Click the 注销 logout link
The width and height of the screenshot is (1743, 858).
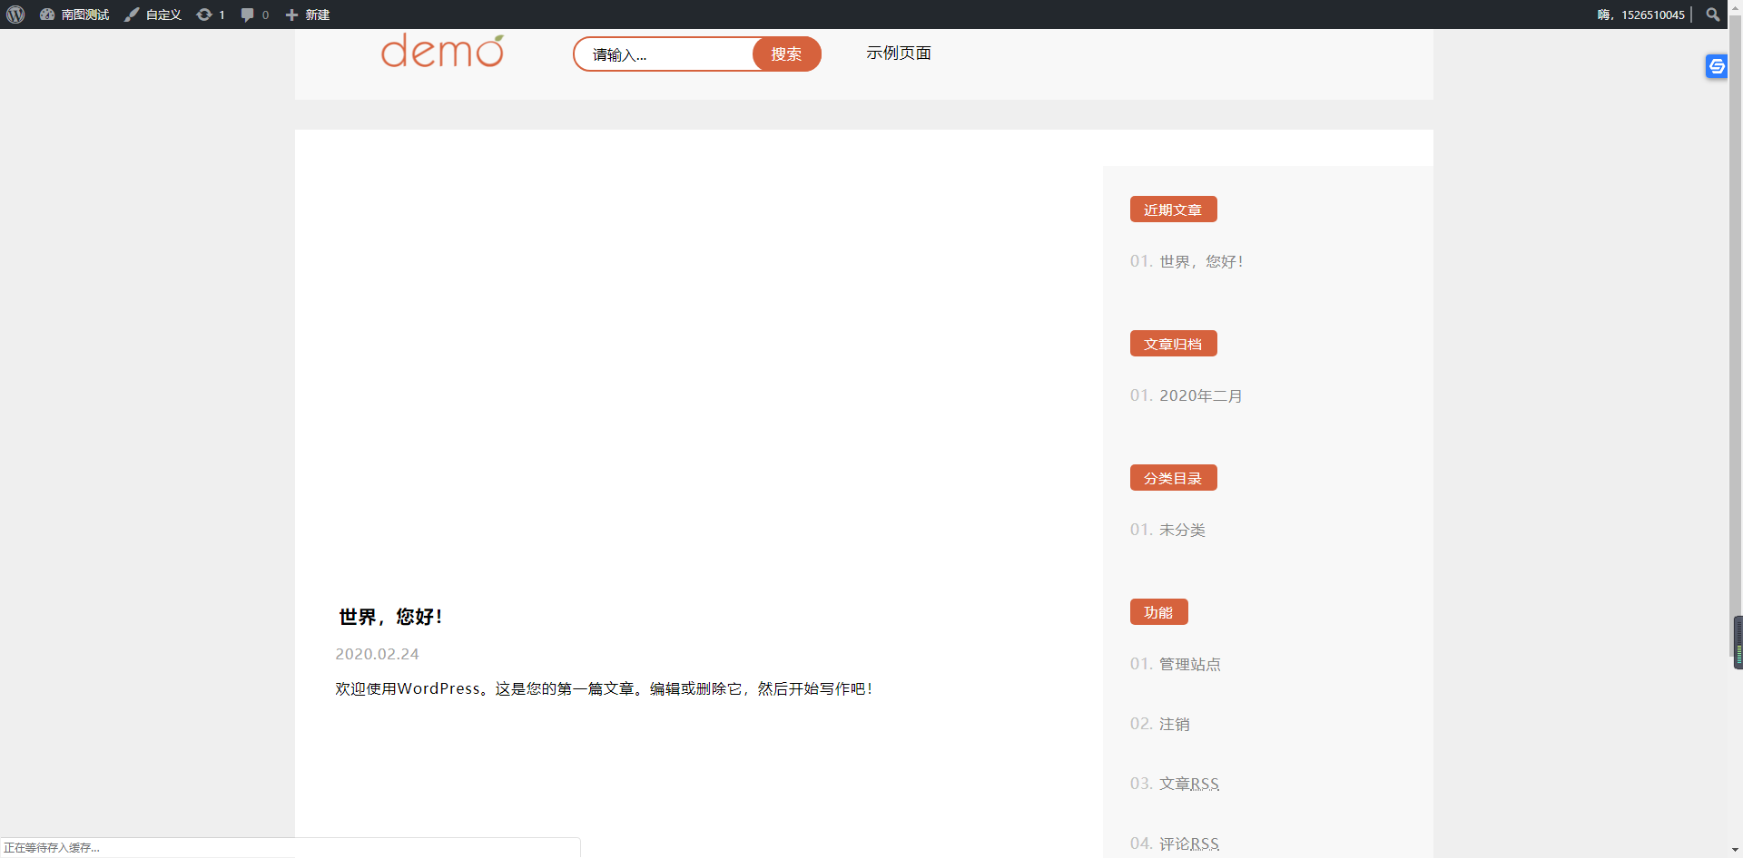pos(1174,724)
